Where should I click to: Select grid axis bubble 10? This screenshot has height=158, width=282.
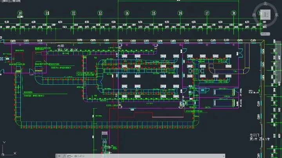tap(20, 13)
